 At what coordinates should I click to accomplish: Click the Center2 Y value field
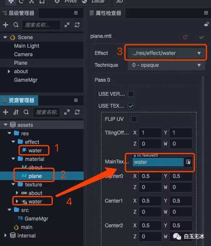click(181, 226)
